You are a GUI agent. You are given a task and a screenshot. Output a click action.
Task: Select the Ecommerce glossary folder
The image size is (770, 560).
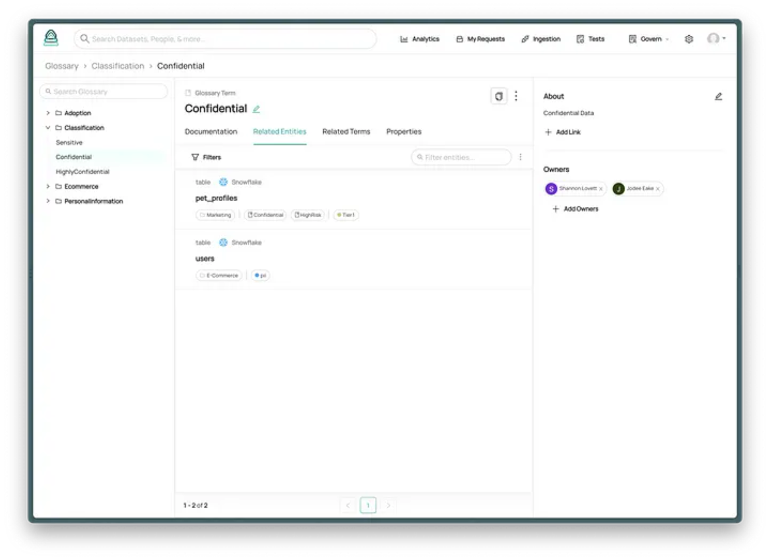tap(81, 186)
